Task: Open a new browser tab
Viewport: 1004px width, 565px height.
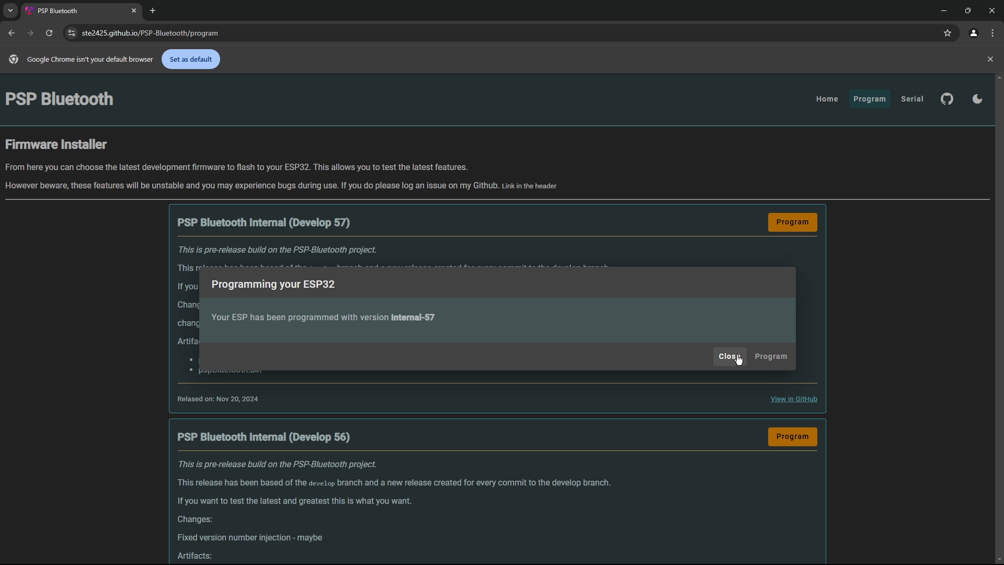Action: coord(153,10)
